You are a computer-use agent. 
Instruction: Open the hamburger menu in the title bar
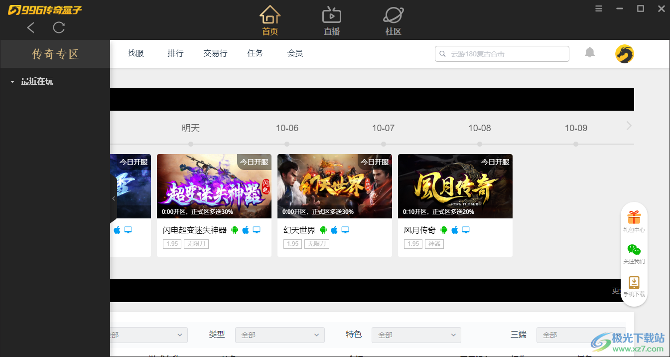[x=599, y=8]
